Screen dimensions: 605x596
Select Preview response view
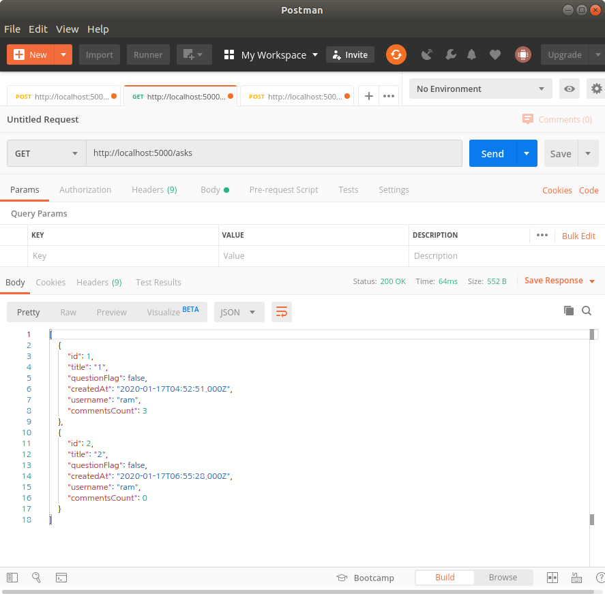tap(111, 313)
